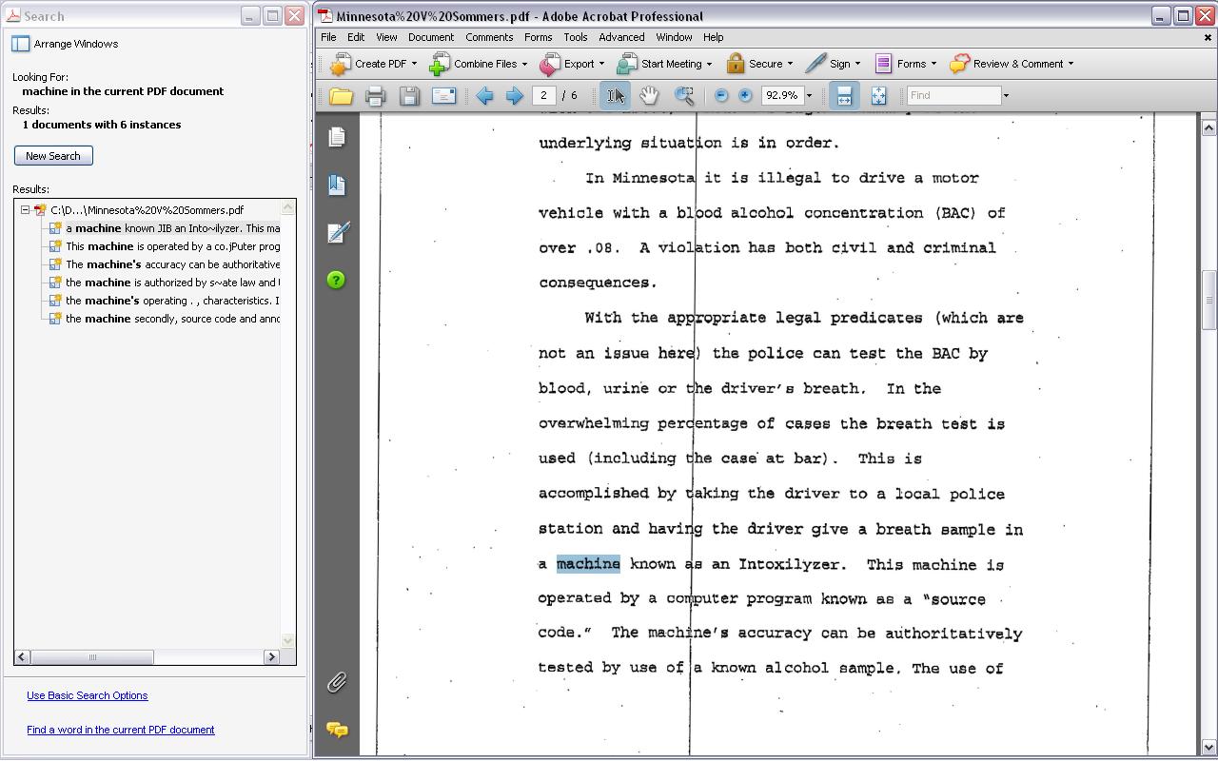Screen dimensions: 1218x761
Task: Click the Sign pen icon
Action: (x=815, y=64)
